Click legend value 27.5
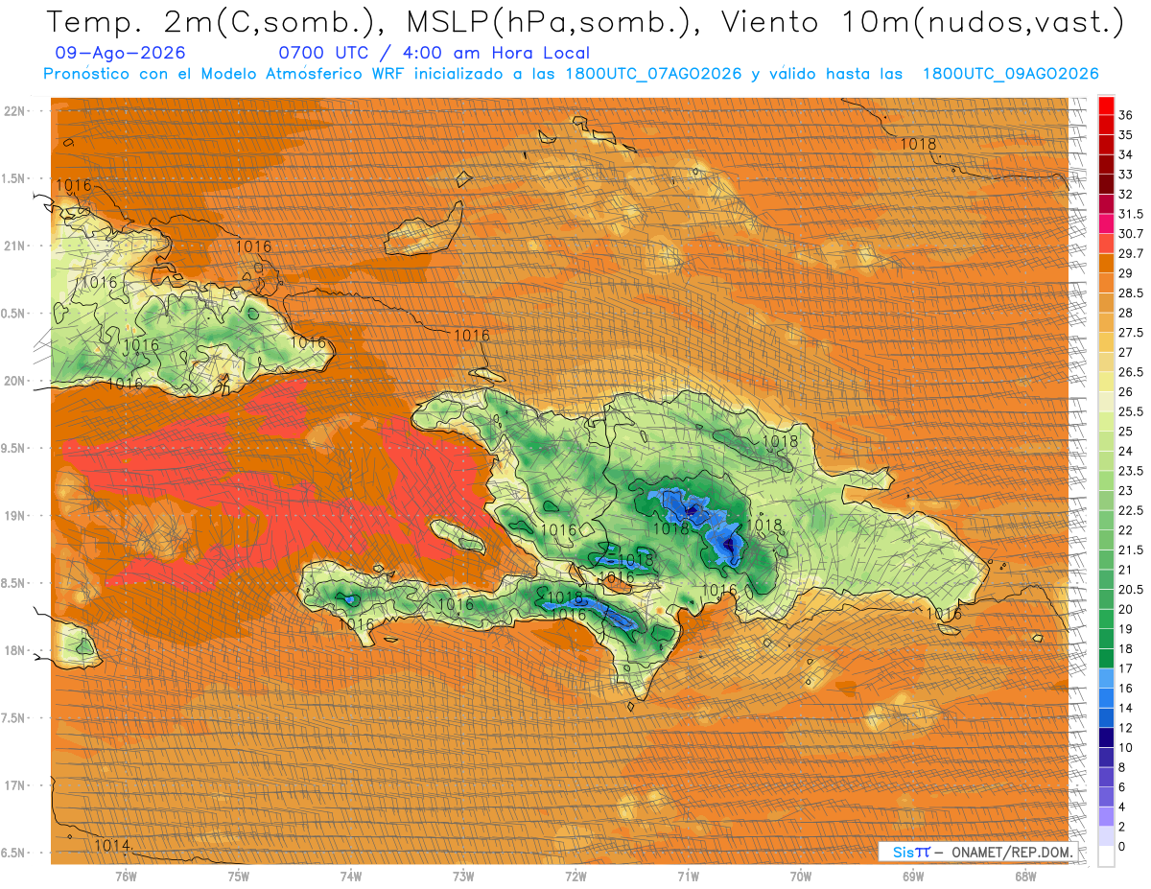 point(1130,333)
